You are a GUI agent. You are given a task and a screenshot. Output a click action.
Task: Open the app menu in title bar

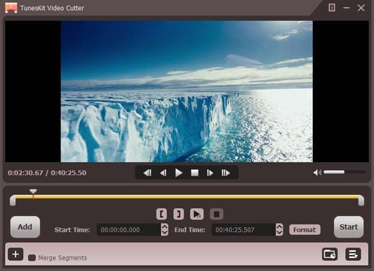coord(332,8)
